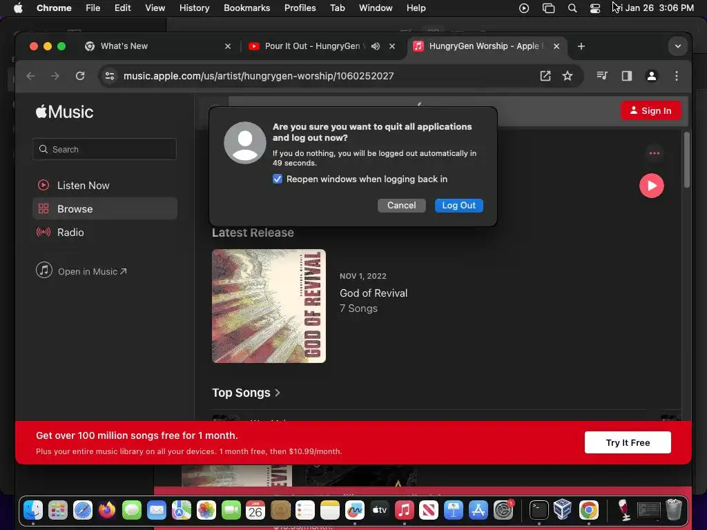Open App Store from the Dock
This screenshot has height=530, width=707.
coord(478,510)
